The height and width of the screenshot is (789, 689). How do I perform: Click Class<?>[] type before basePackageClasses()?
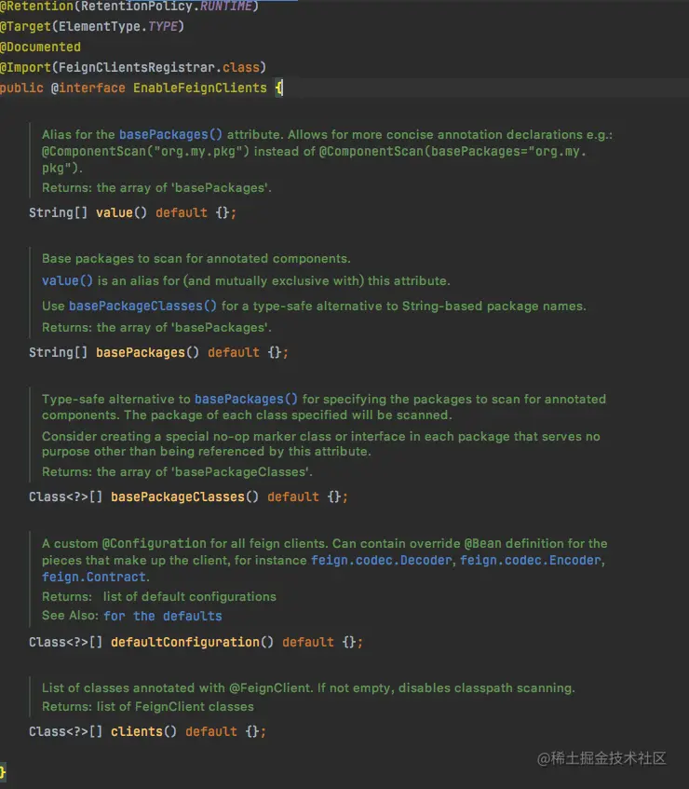coord(65,497)
